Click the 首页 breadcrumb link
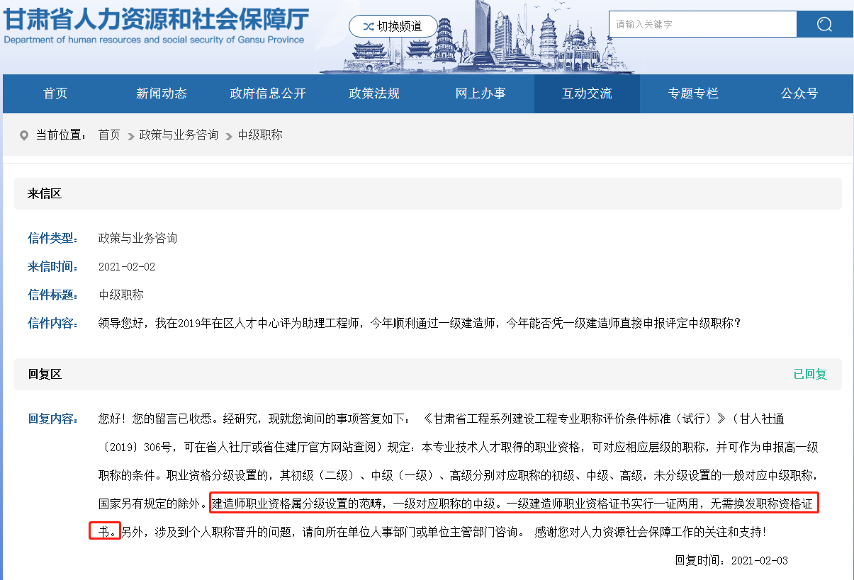 (x=109, y=135)
